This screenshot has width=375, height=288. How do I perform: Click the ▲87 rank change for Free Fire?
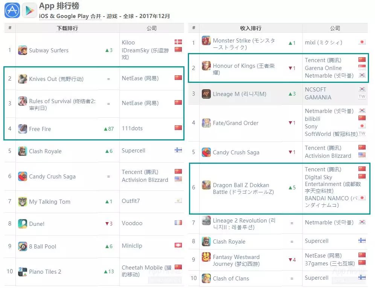[109, 129]
